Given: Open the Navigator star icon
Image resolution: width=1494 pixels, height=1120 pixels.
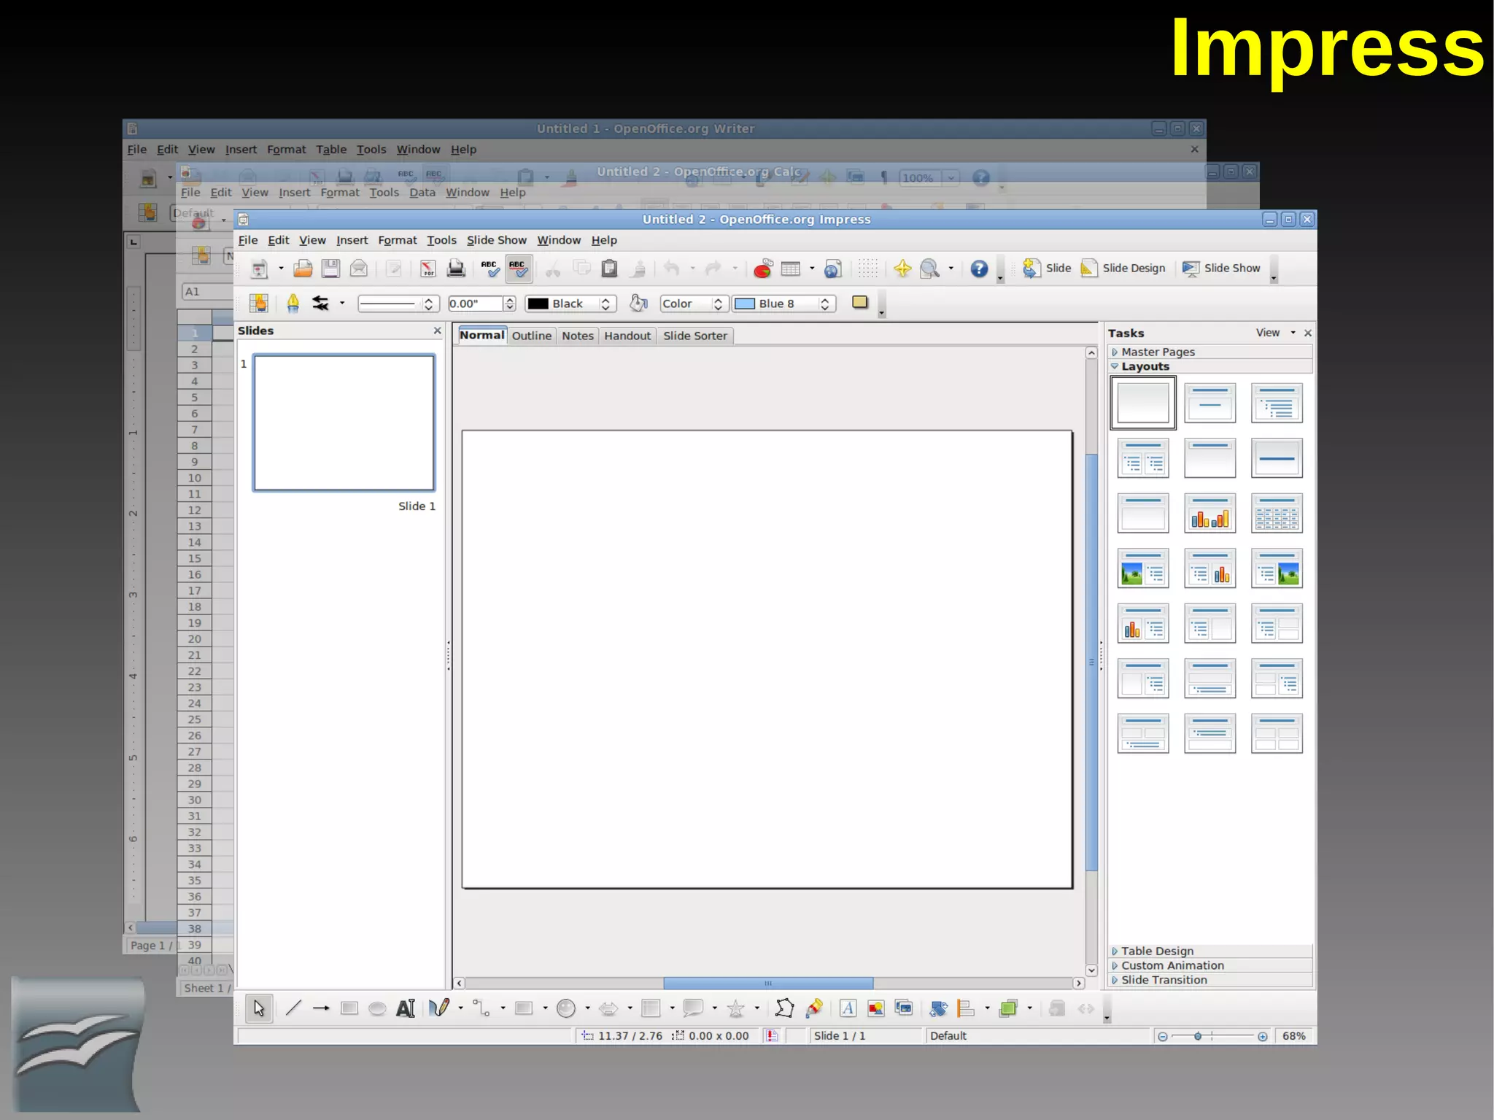Looking at the screenshot, I should tap(902, 269).
